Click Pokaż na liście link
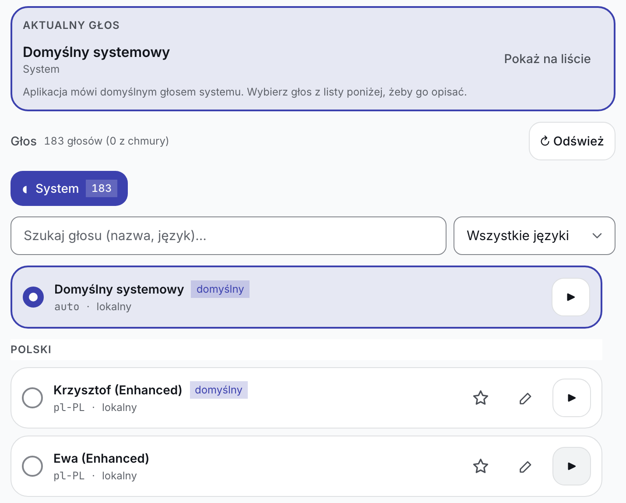The image size is (626, 503). click(x=547, y=59)
